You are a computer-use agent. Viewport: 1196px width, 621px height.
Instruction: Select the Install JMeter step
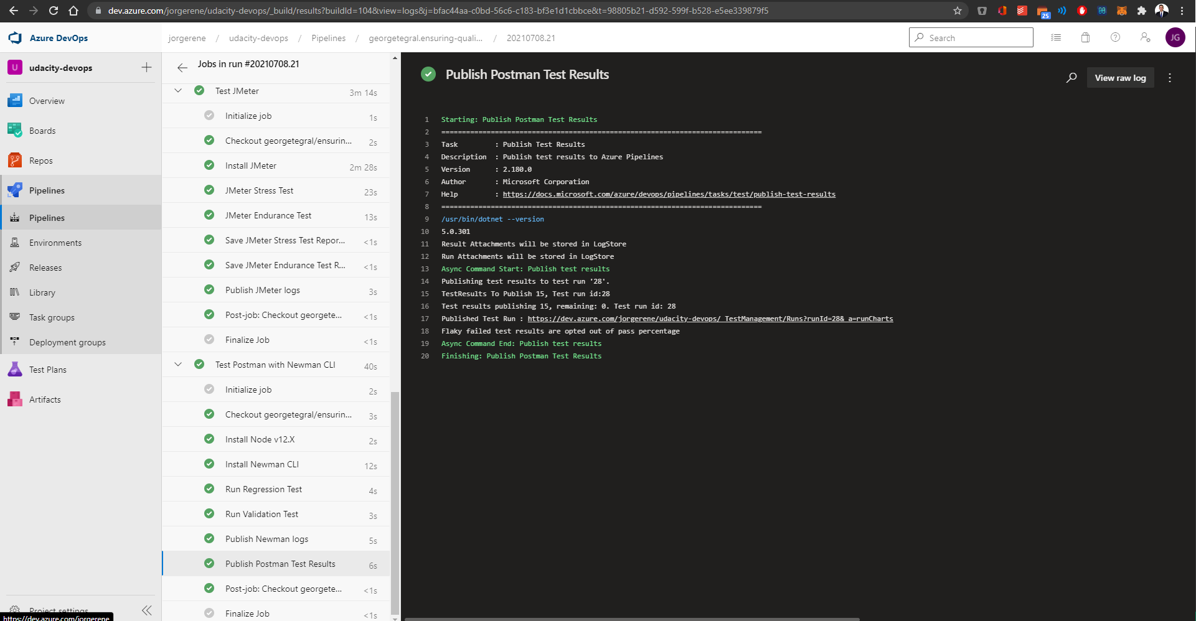click(x=276, y=166)
